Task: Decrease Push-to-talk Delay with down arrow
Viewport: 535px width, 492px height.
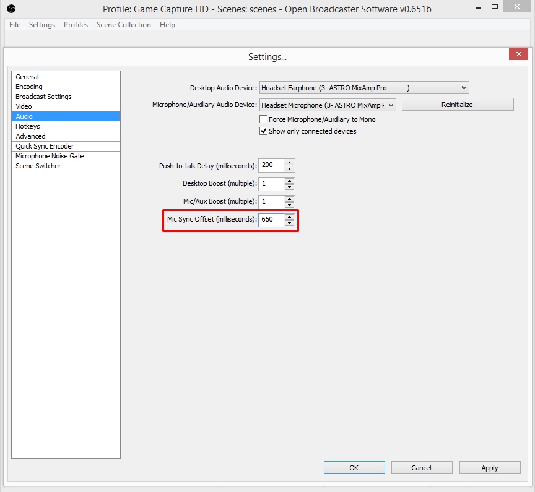Action: point(289,168)
